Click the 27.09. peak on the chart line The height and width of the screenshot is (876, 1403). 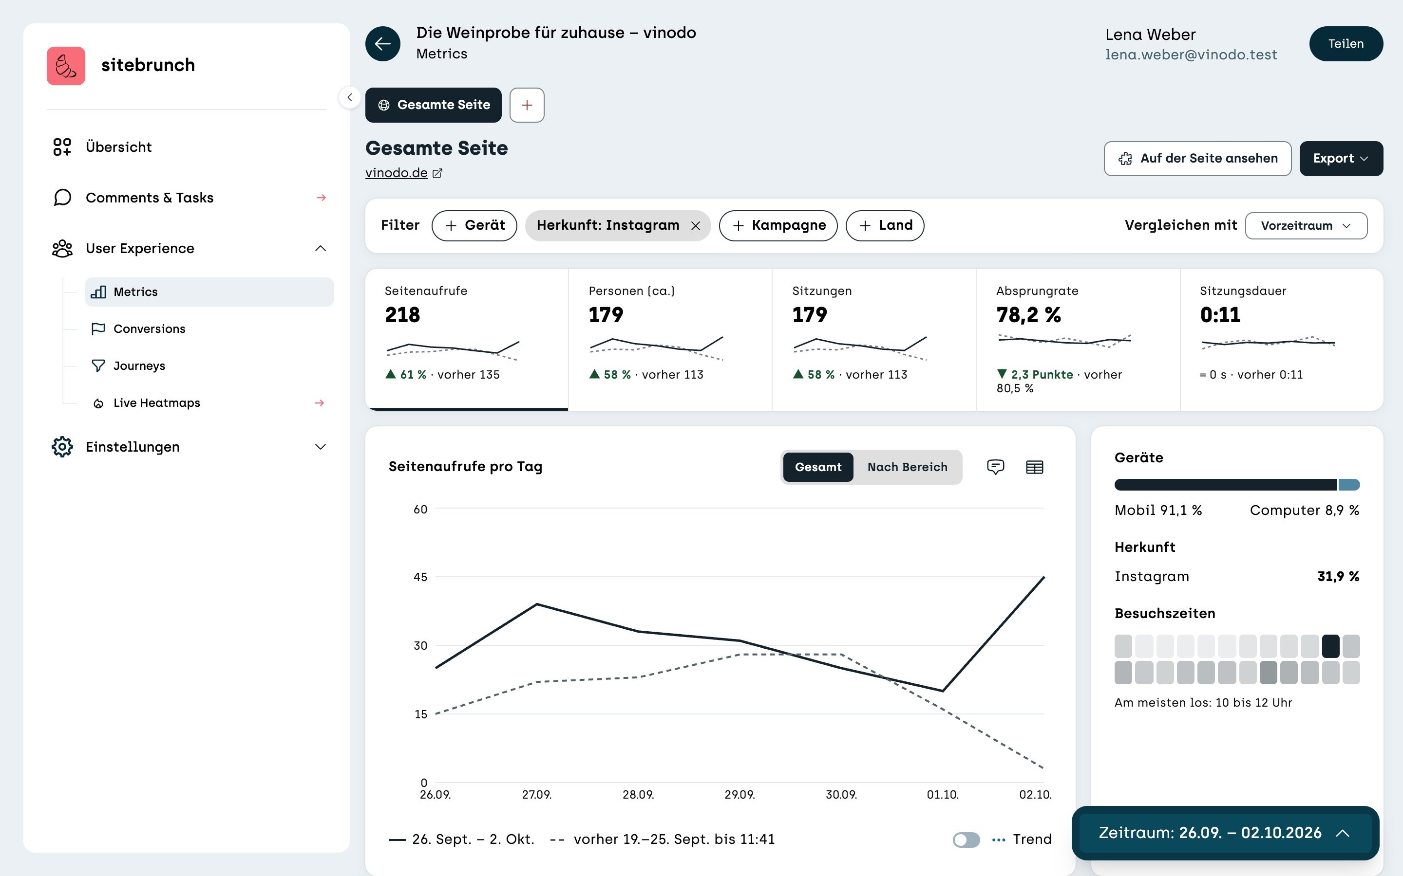coord(537,604)
